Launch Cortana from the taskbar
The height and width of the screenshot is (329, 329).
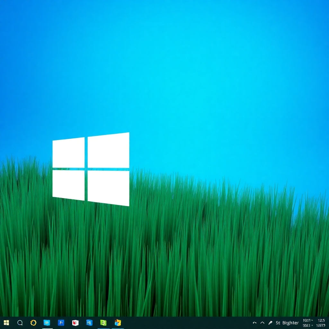[x=34, y=323]
